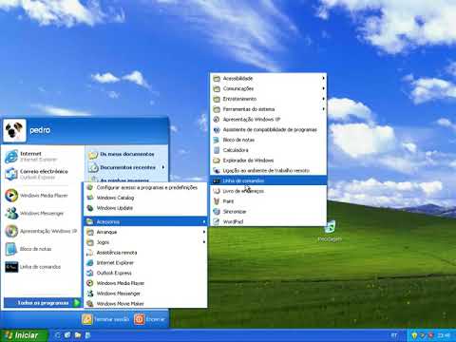This screenshot has height=342, width=456.
Task: Open Explorador do Windows
Action: [269, 161]
